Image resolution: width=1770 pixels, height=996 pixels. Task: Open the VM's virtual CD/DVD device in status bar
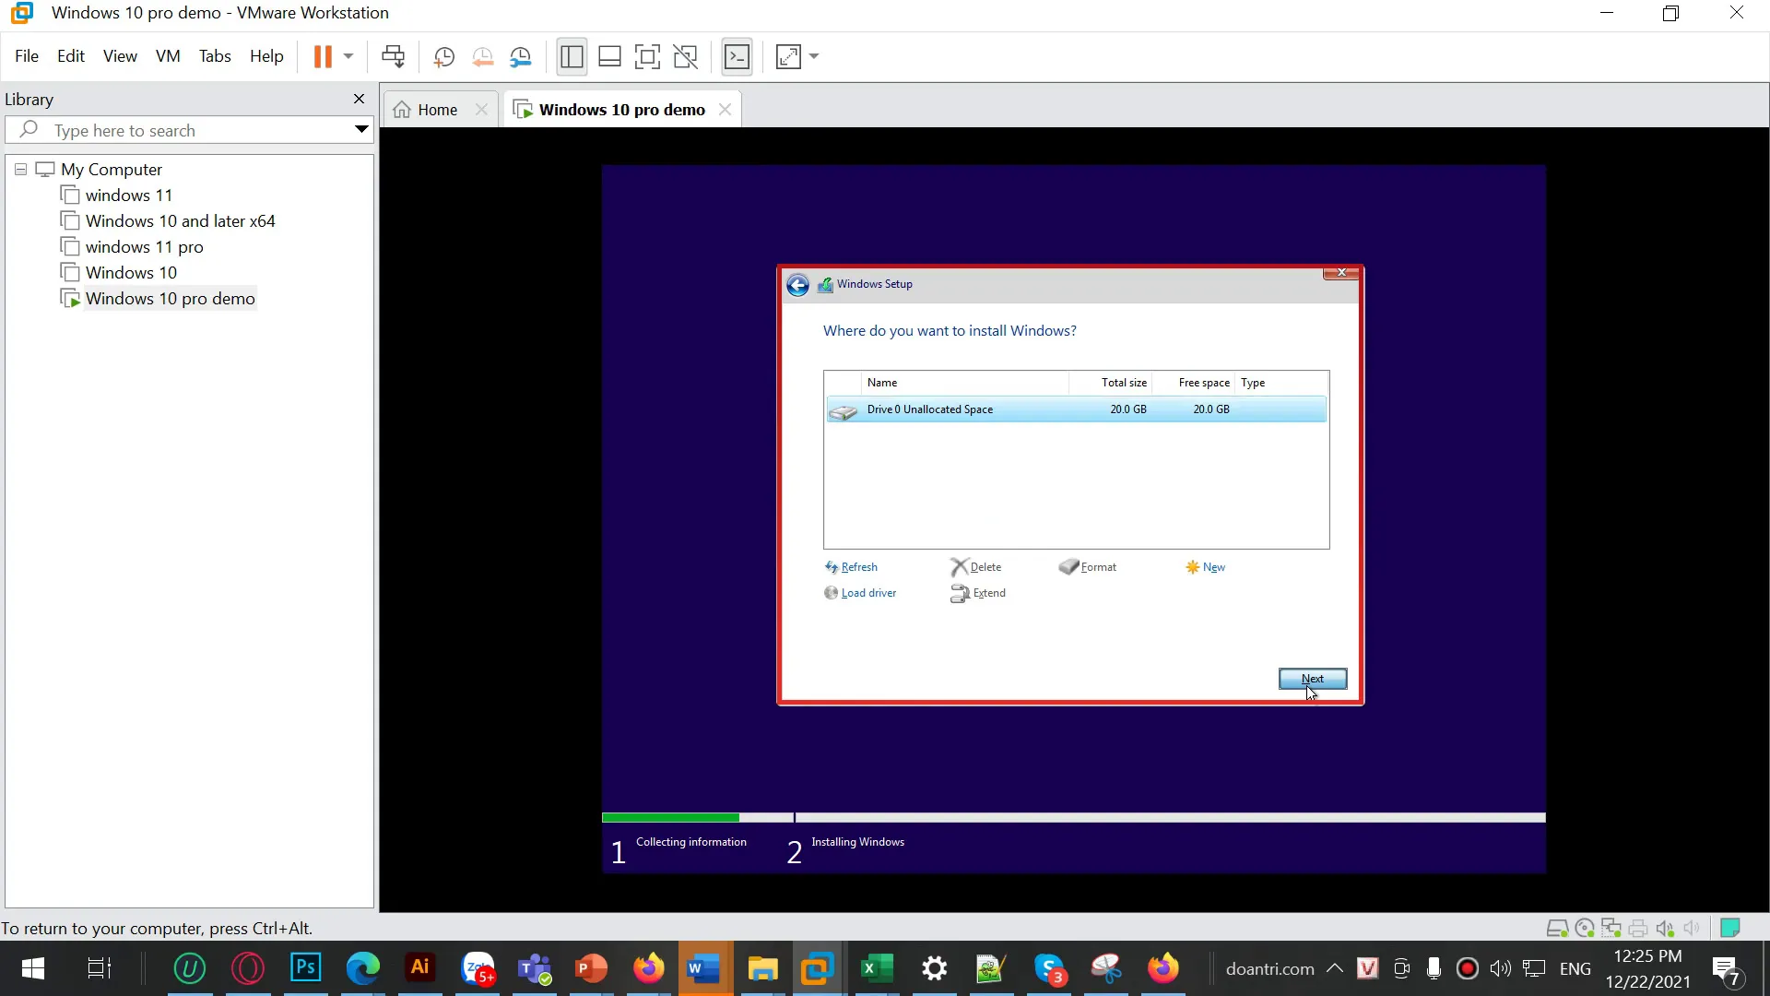click(x=1584, y=928)
